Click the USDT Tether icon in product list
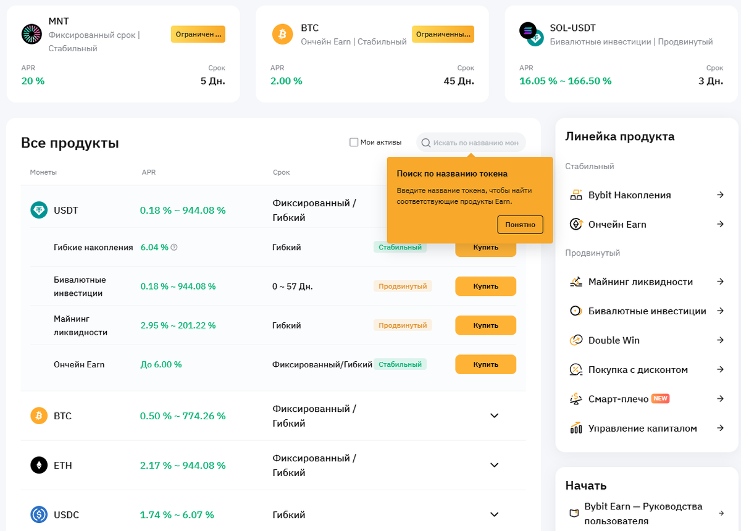This screenshot has width=741, height=531. click(39, 210)
